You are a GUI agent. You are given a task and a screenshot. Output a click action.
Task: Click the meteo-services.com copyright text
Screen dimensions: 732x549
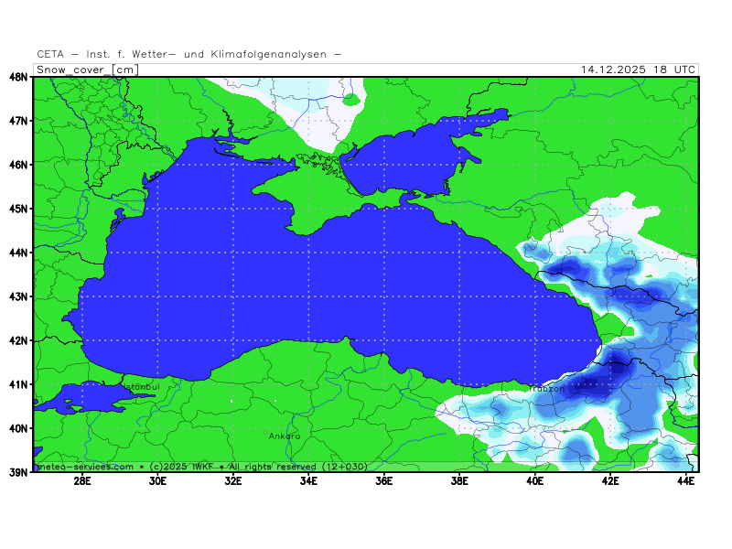pos(201,467)
